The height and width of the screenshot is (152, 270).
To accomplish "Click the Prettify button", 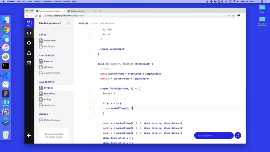I will click(x=94, y=23).
